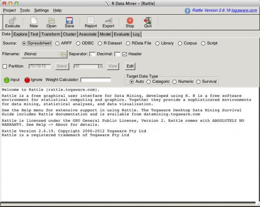Quit Rattle using the Quit icon

tap(148, 20)
